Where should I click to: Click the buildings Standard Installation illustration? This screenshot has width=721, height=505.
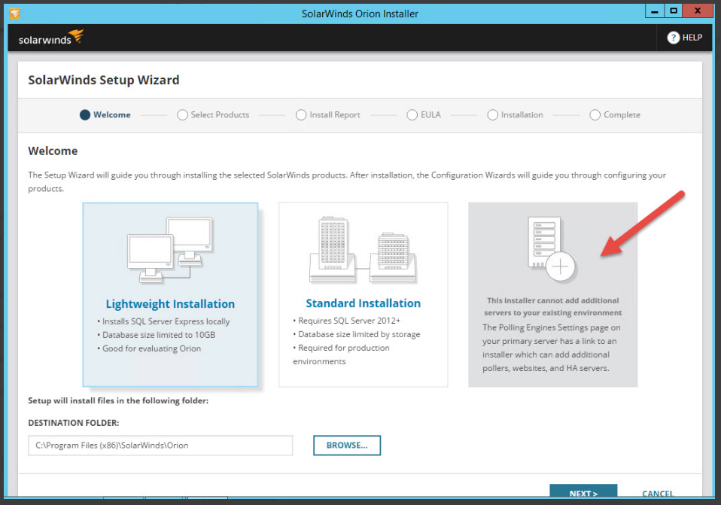(363, 250)
